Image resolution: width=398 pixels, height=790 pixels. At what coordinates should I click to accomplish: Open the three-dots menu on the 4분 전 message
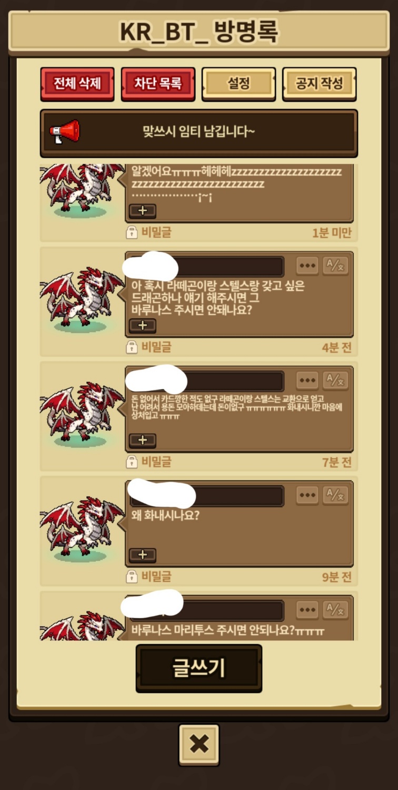point(307,266)
